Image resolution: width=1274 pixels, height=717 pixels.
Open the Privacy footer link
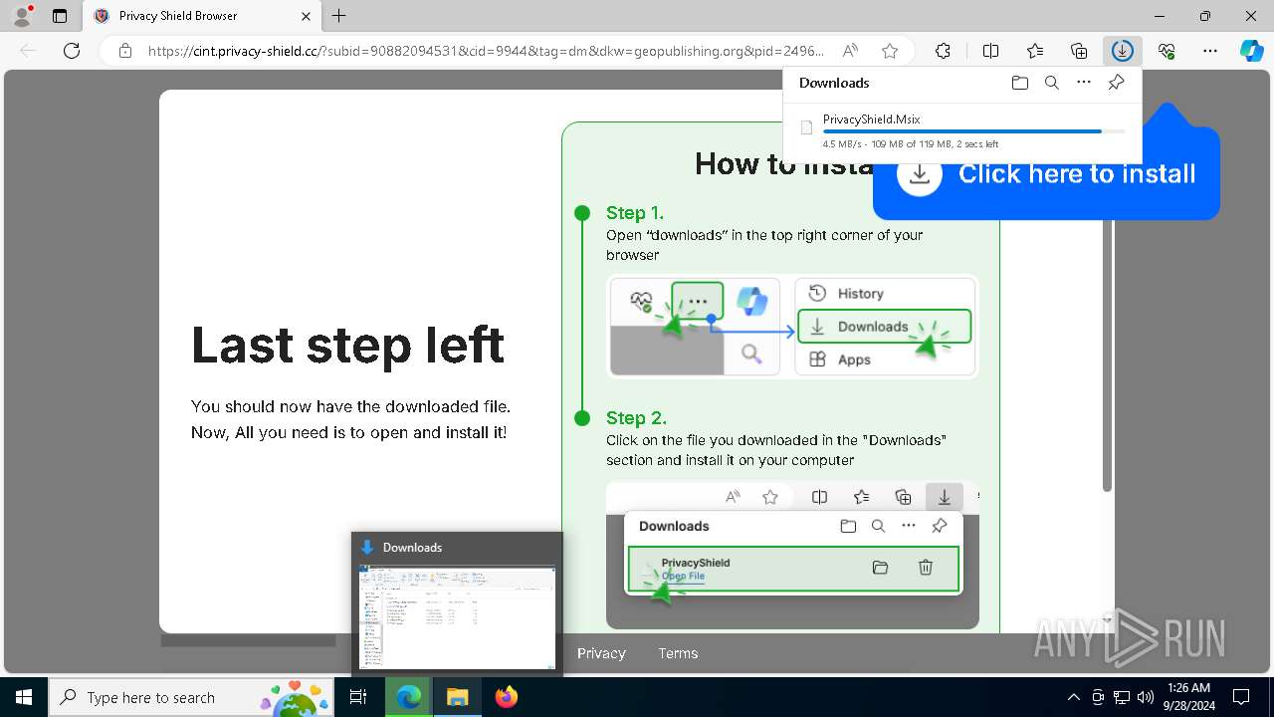point(601,653)
